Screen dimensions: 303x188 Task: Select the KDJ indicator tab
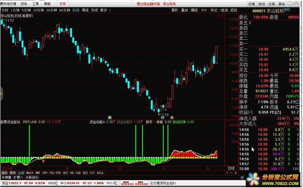pyautogui.click(x=85, y=173)
